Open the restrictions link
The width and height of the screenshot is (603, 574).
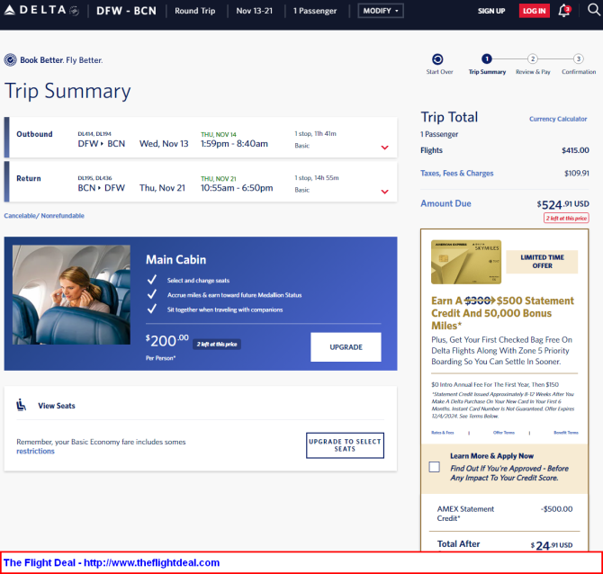click(x=35, y=451)
